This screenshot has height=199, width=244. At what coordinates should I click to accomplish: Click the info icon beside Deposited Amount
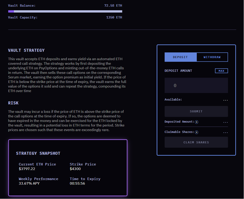pyautogui.click(x=197, y=122)
